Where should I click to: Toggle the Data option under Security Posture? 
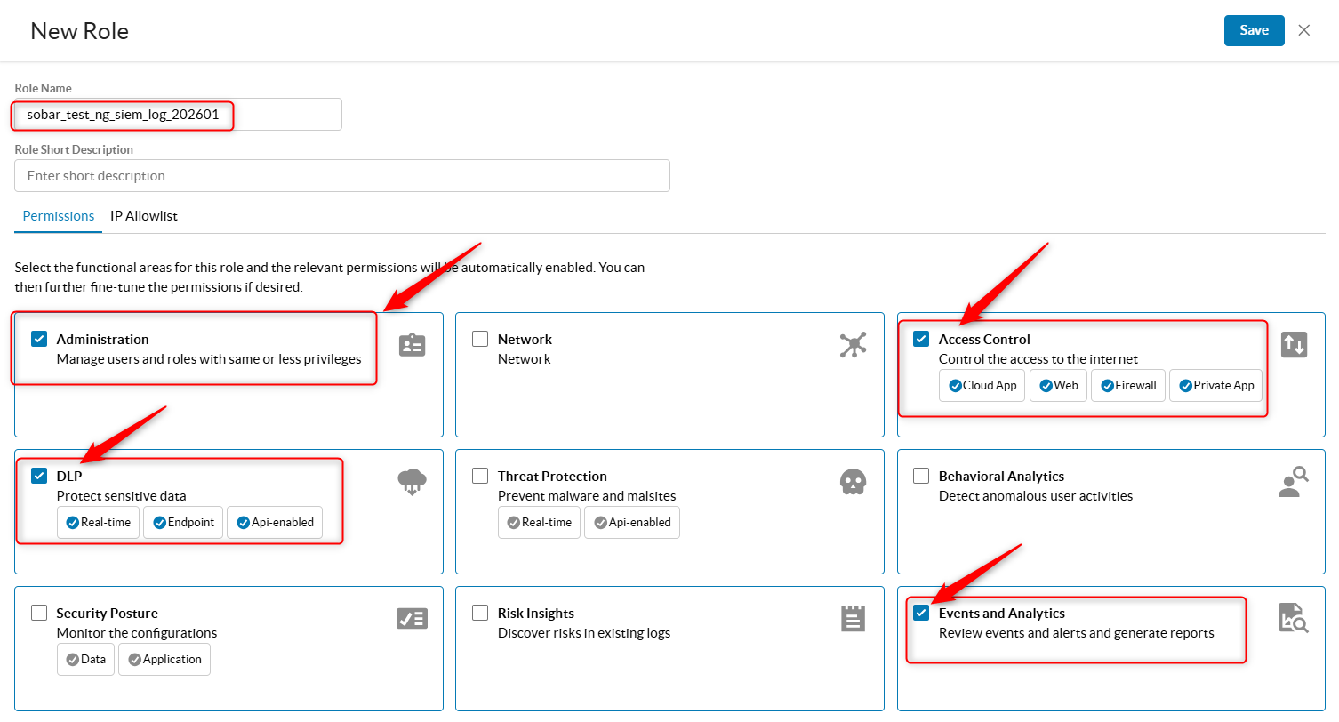point(85,659)
